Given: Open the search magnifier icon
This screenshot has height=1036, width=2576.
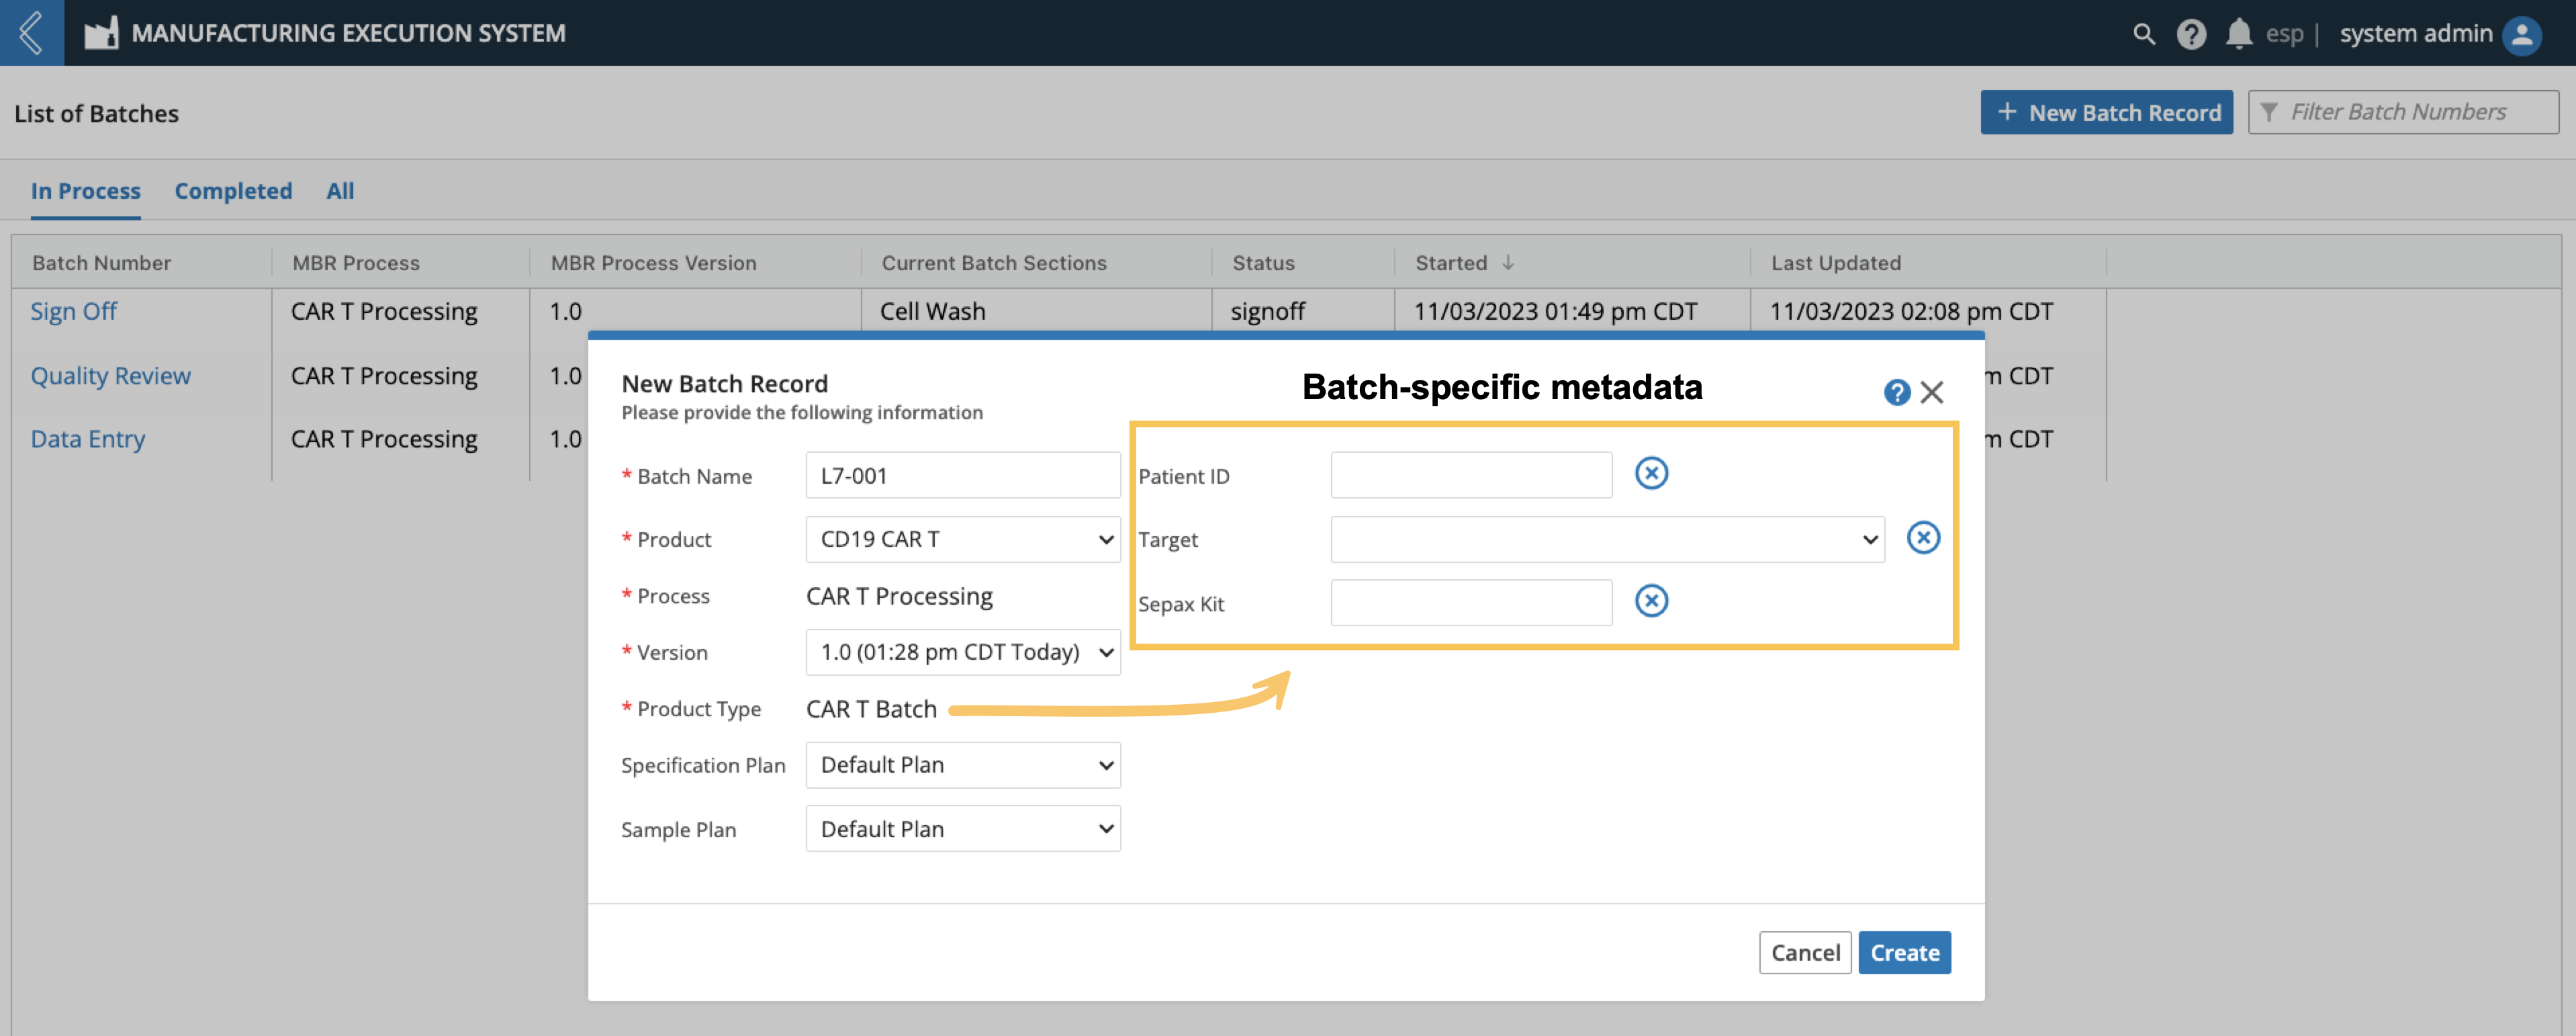Looking at the screenshot, I should tap(2143, 34).
